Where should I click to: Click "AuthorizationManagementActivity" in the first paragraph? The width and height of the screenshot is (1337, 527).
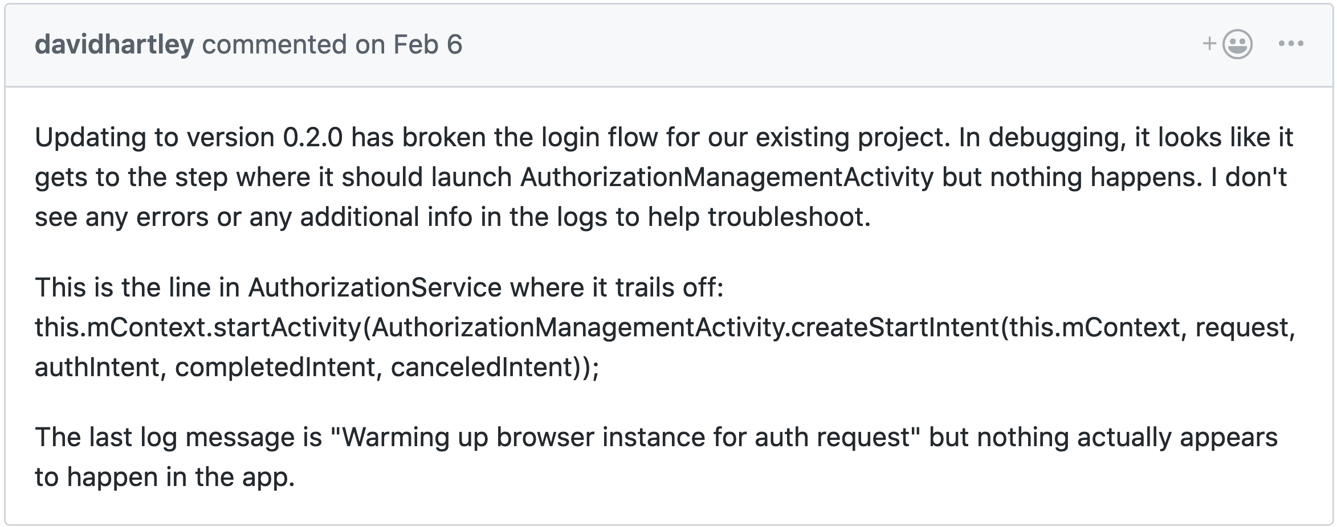point(727,177)
